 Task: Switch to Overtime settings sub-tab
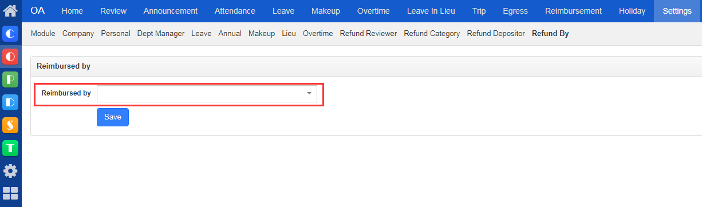tap(318, 34)
